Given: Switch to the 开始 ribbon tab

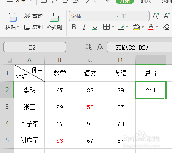Looking at the screenshot, I should coord(125,1).
